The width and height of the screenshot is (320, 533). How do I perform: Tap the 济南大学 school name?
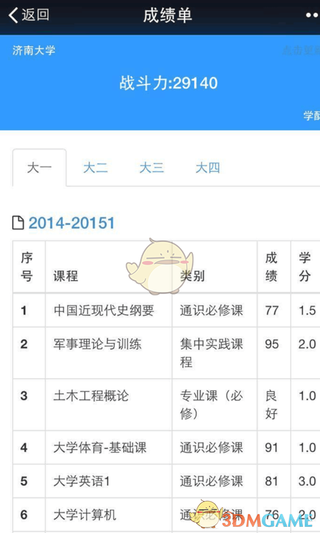pyautogui.click(x=33, y=50)
